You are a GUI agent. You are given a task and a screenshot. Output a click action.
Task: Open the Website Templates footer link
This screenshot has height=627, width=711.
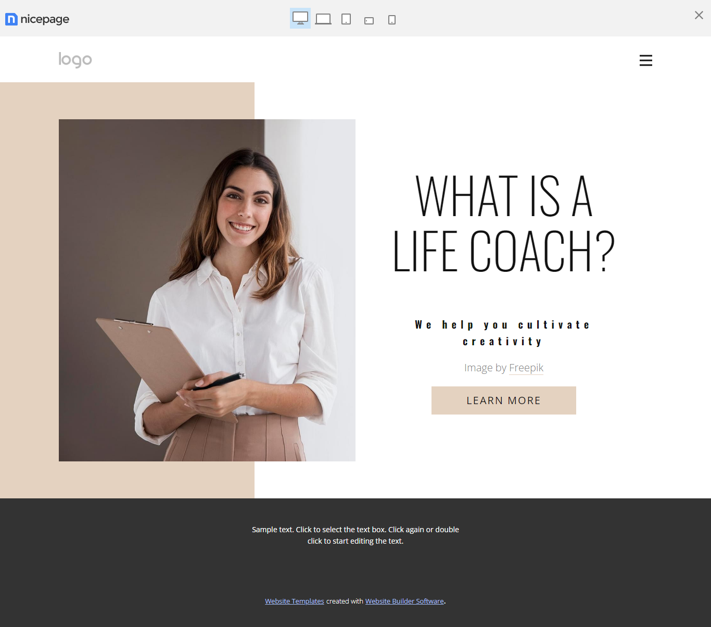[295, 601]
